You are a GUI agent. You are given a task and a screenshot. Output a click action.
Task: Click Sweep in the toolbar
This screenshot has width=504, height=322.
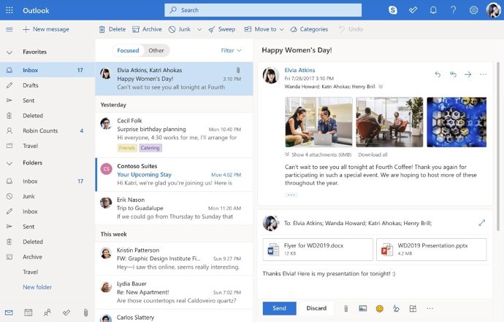(x=222, y=29)
